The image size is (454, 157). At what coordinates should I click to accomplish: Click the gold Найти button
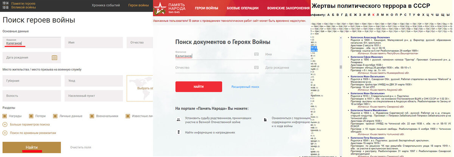(x=32, y=147)
